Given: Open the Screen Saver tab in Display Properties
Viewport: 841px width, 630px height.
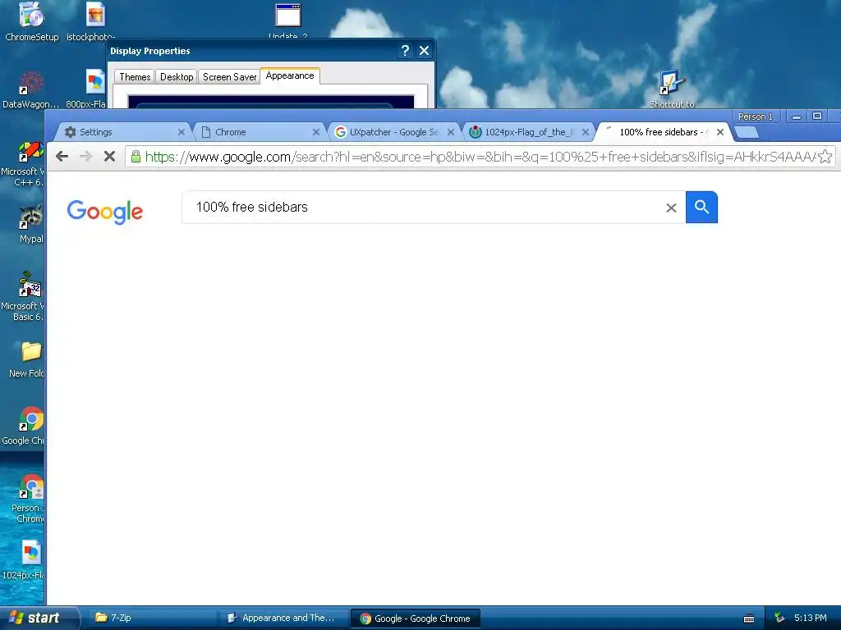Looking at the screenshot, I should (230, 76).
